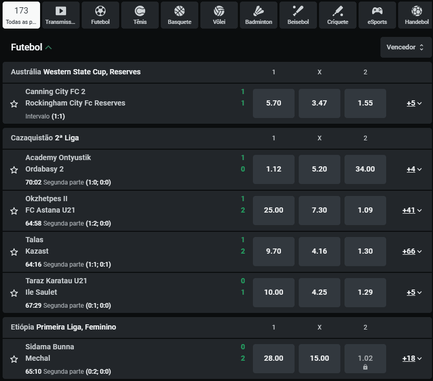Expand +41 more markets for Okzhetpes II
Image resolution: width=433 pixels, height=381 pixels.
pyautogui.click(x=412, y=211)
